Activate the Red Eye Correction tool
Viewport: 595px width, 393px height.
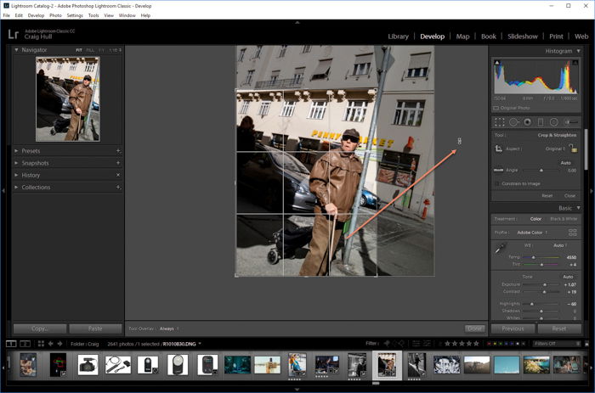tap(527, 122)
